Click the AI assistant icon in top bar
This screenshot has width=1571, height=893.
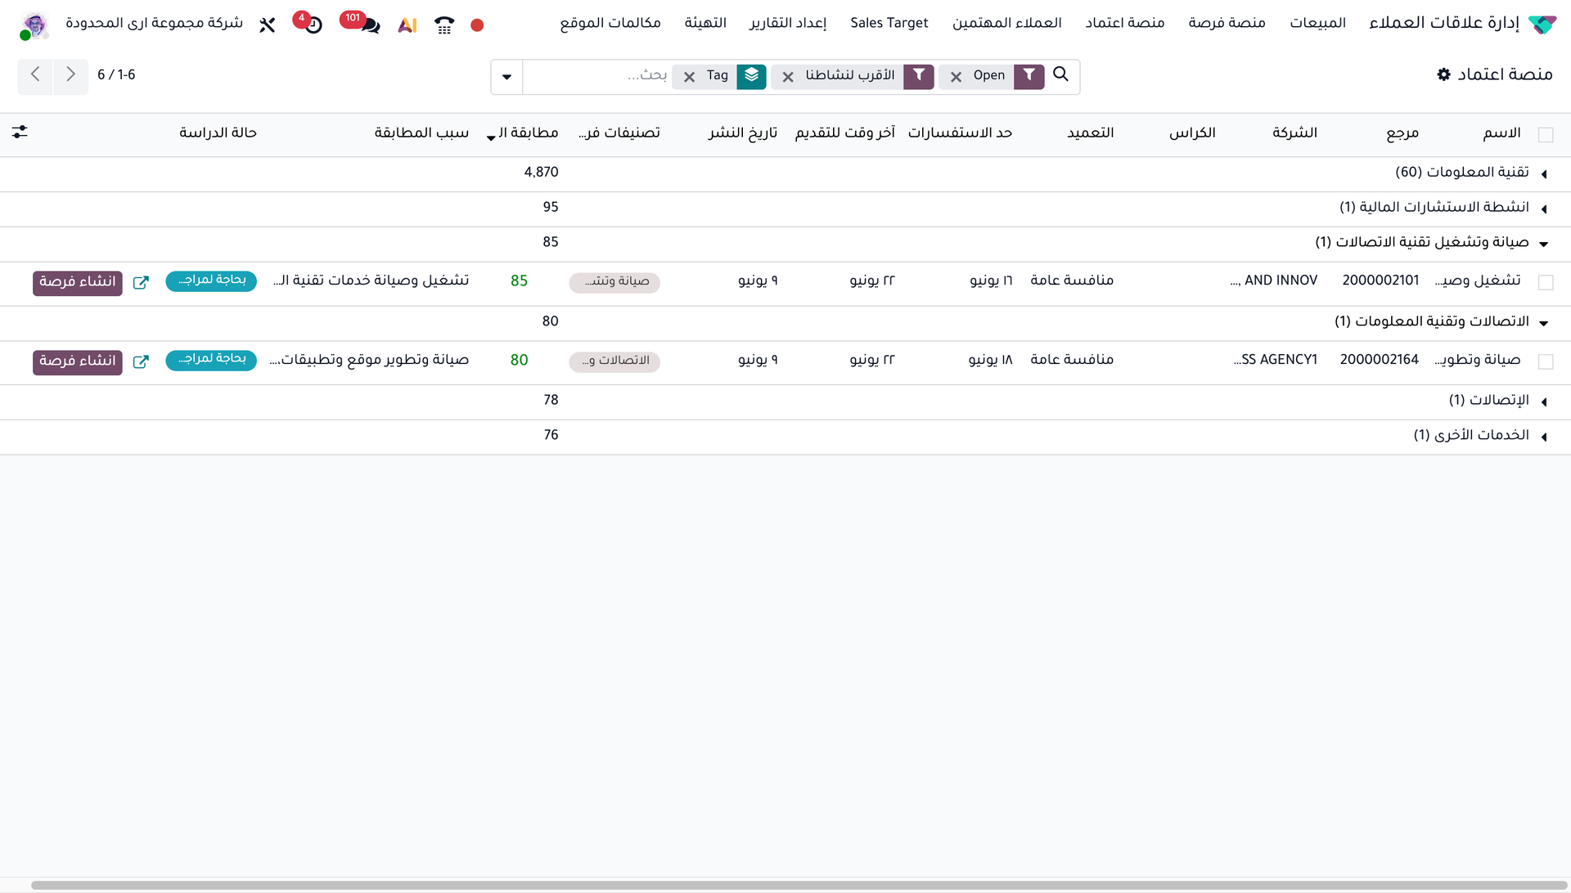[x=407, y=25]
